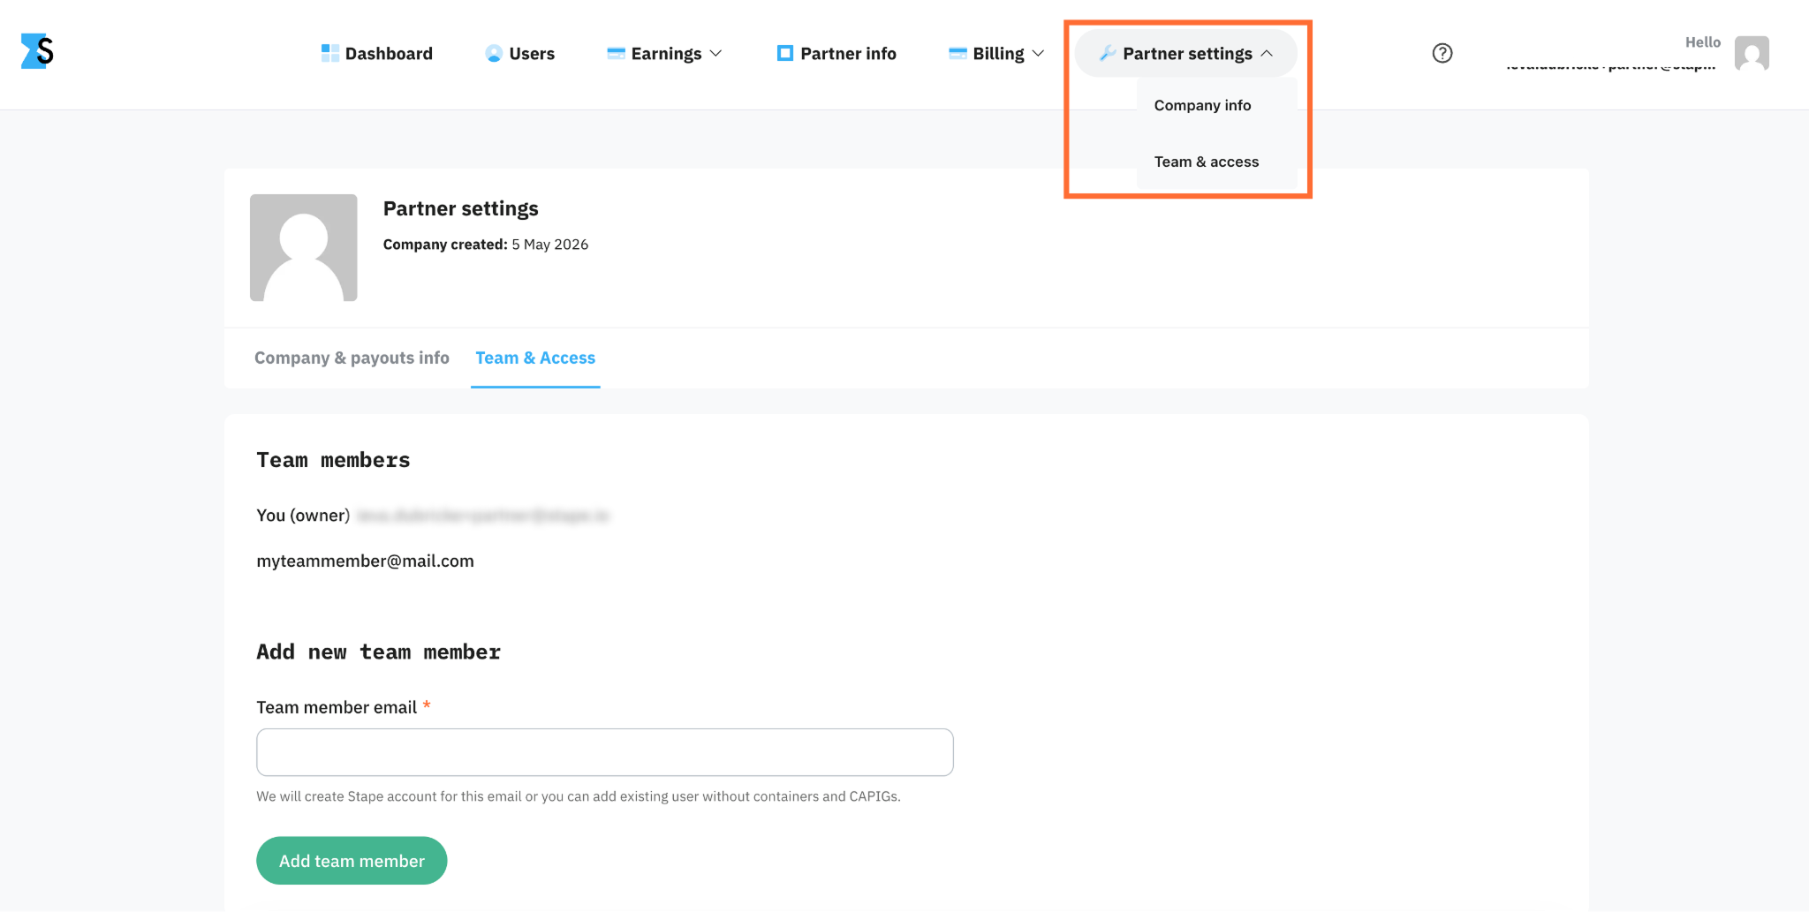Image resolution: width=1809 pixels, height=912 pixels.
Task: Click the Company created date text
Action: click(485, 245)
